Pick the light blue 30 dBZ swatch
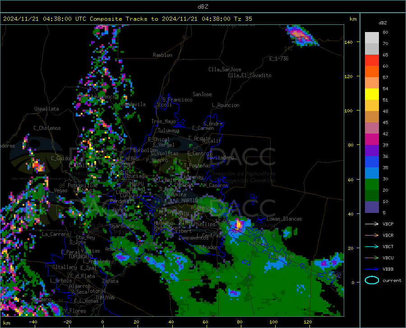This screenshot has height=328, width=406. (372, 173)
